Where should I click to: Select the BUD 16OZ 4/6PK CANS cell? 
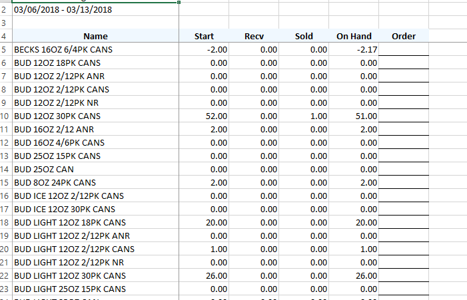point(96,142)
